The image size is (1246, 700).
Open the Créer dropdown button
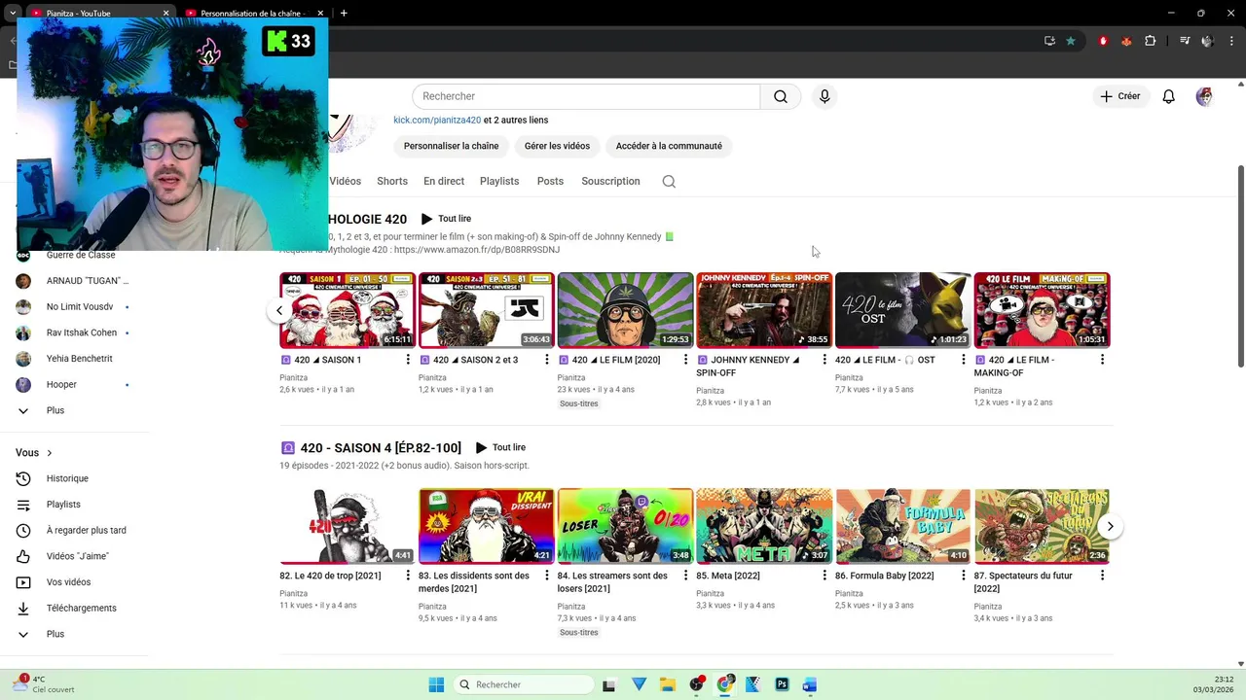(1120, 96)
